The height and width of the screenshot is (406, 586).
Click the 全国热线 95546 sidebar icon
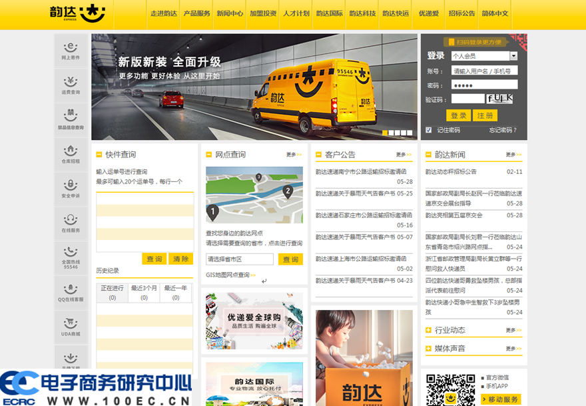pyautogui.click(x=71, y=258)
